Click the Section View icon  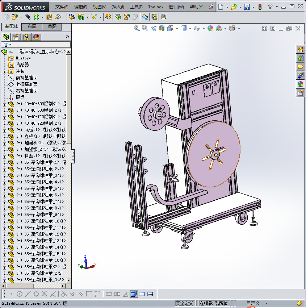point(162,29)
